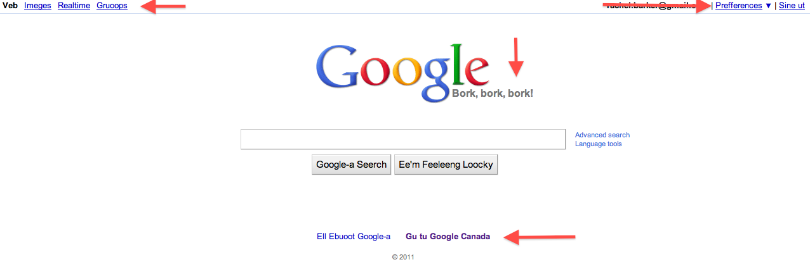Focus the search text box
This screenshot has width=810, height=262.
(x=403, y=139)
